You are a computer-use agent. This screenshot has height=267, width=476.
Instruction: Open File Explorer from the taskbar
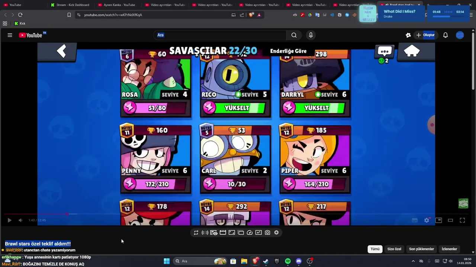(x=244, y=261)
